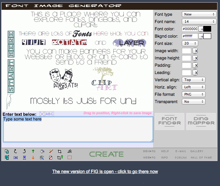Click the red dotted selection rectangle icon
This screenshot has height=186, width=220.
(69, 158)
